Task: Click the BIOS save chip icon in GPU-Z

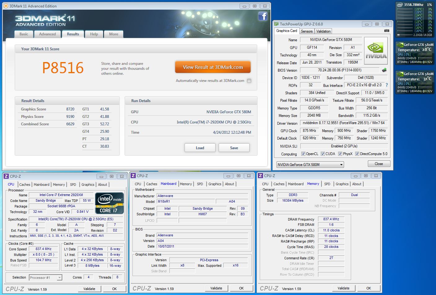Action: [384, 70]
